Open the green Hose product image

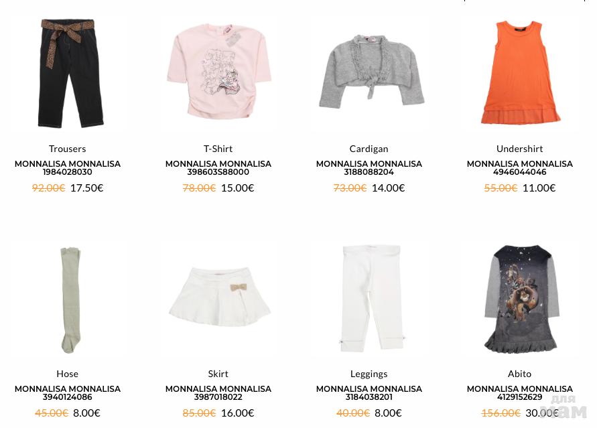(x=68, y=299)
